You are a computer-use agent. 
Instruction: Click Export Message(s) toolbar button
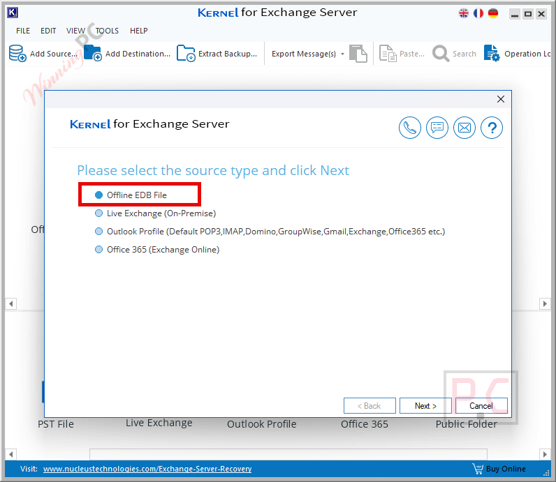point(304,54)
